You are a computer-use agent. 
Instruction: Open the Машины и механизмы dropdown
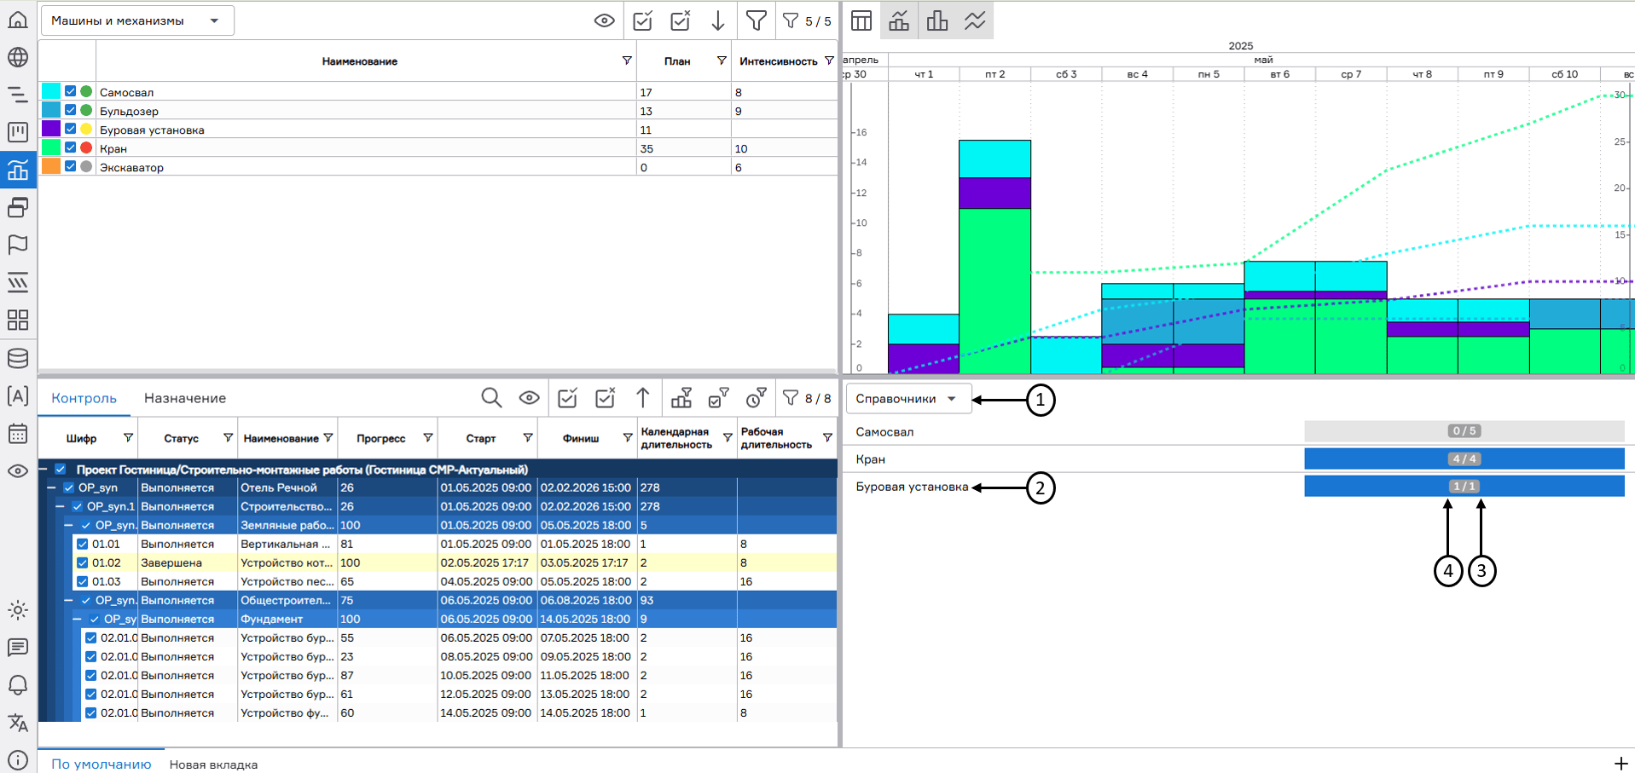click(x=136, y=20)
